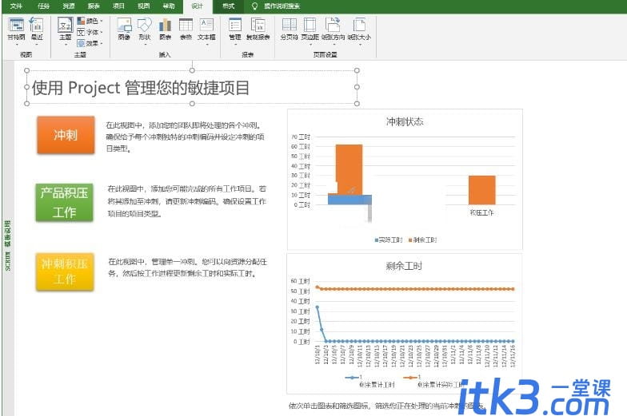
Task: Expand the 颜色 dropdown arrow
Action: pyautogui.click(x=101, y=21)
